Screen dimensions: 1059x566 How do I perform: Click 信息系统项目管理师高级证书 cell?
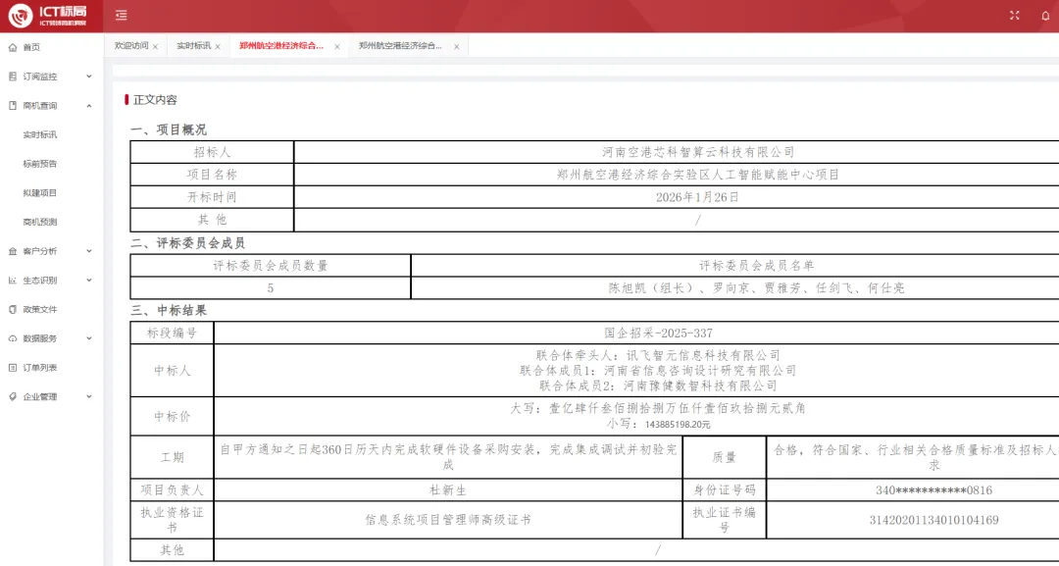click(x=448, y=520)
